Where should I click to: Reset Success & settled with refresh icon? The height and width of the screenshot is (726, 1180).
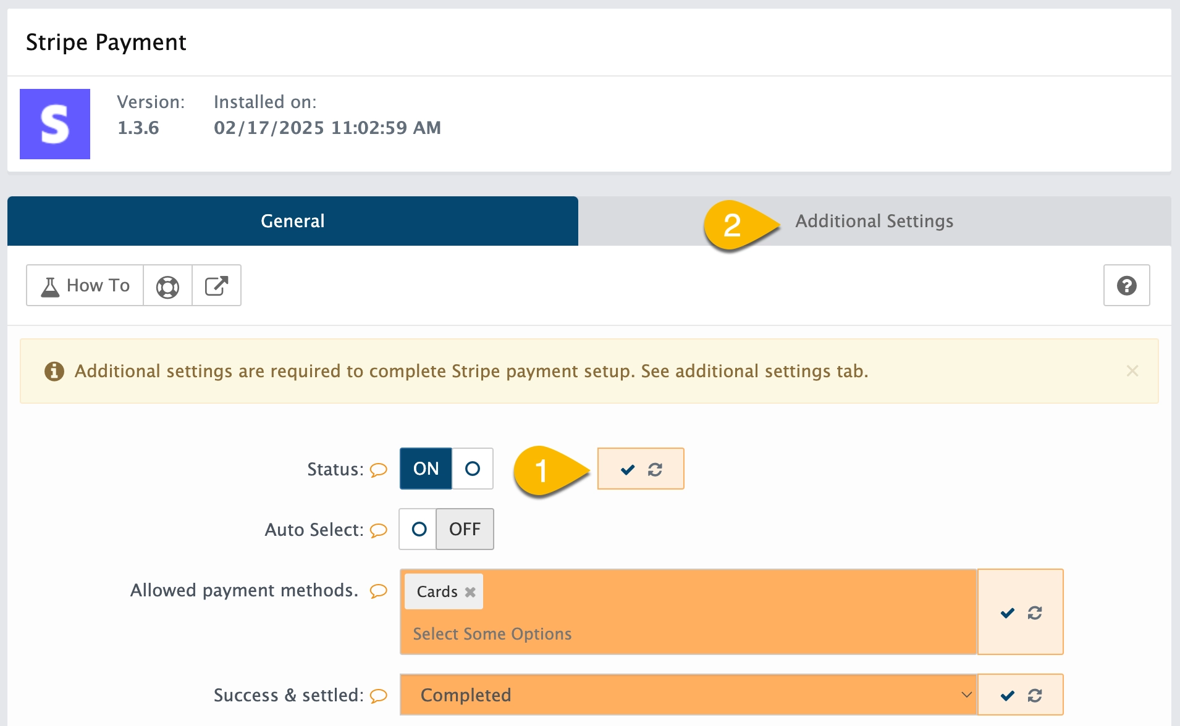(1035, 696)
